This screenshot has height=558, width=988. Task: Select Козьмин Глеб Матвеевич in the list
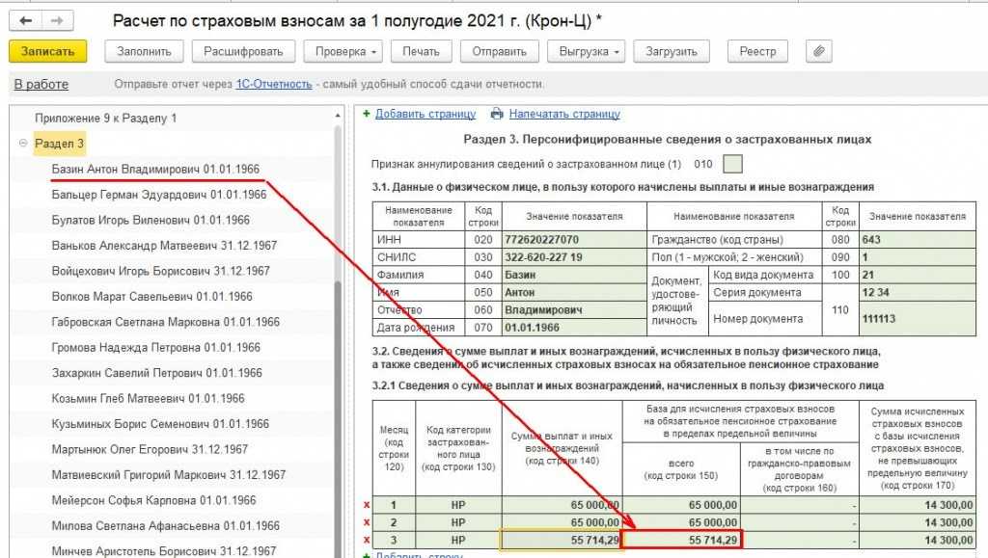coord(148,398)
